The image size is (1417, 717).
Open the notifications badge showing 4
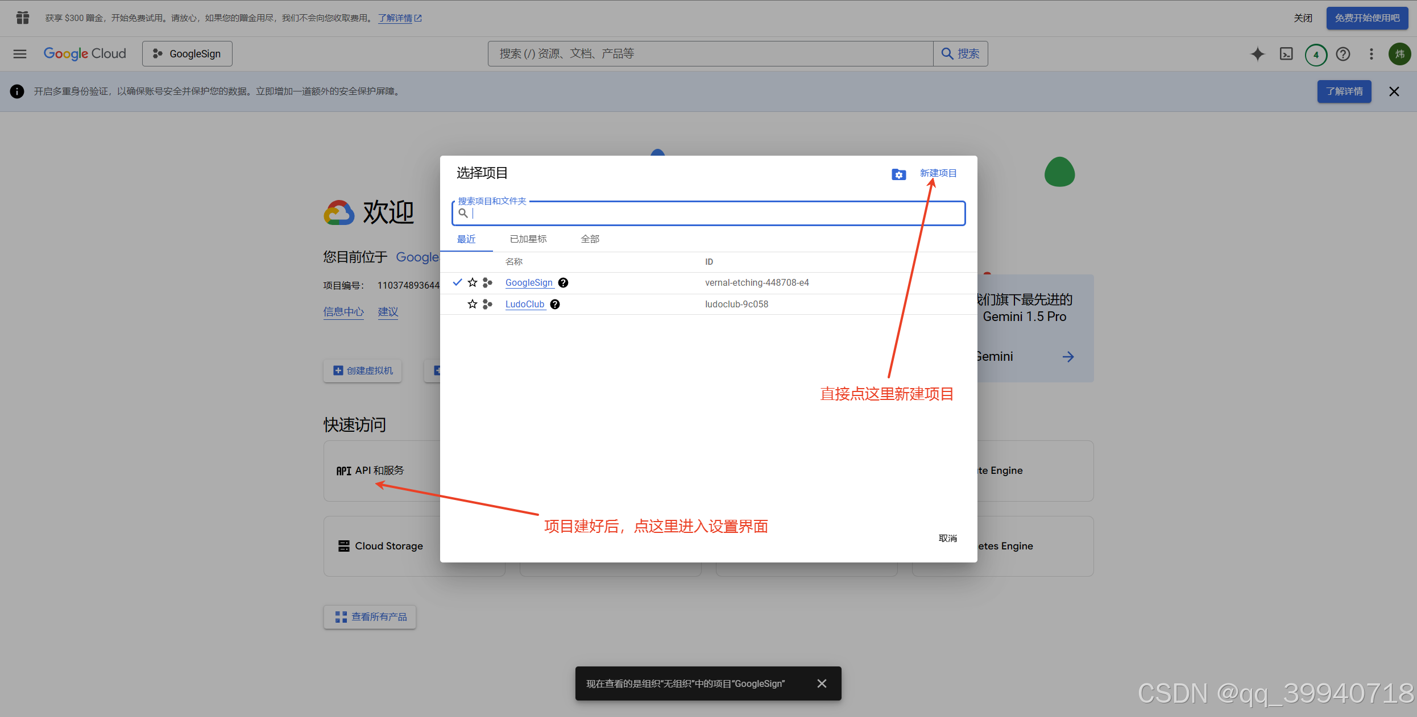tap(1316, 55)
